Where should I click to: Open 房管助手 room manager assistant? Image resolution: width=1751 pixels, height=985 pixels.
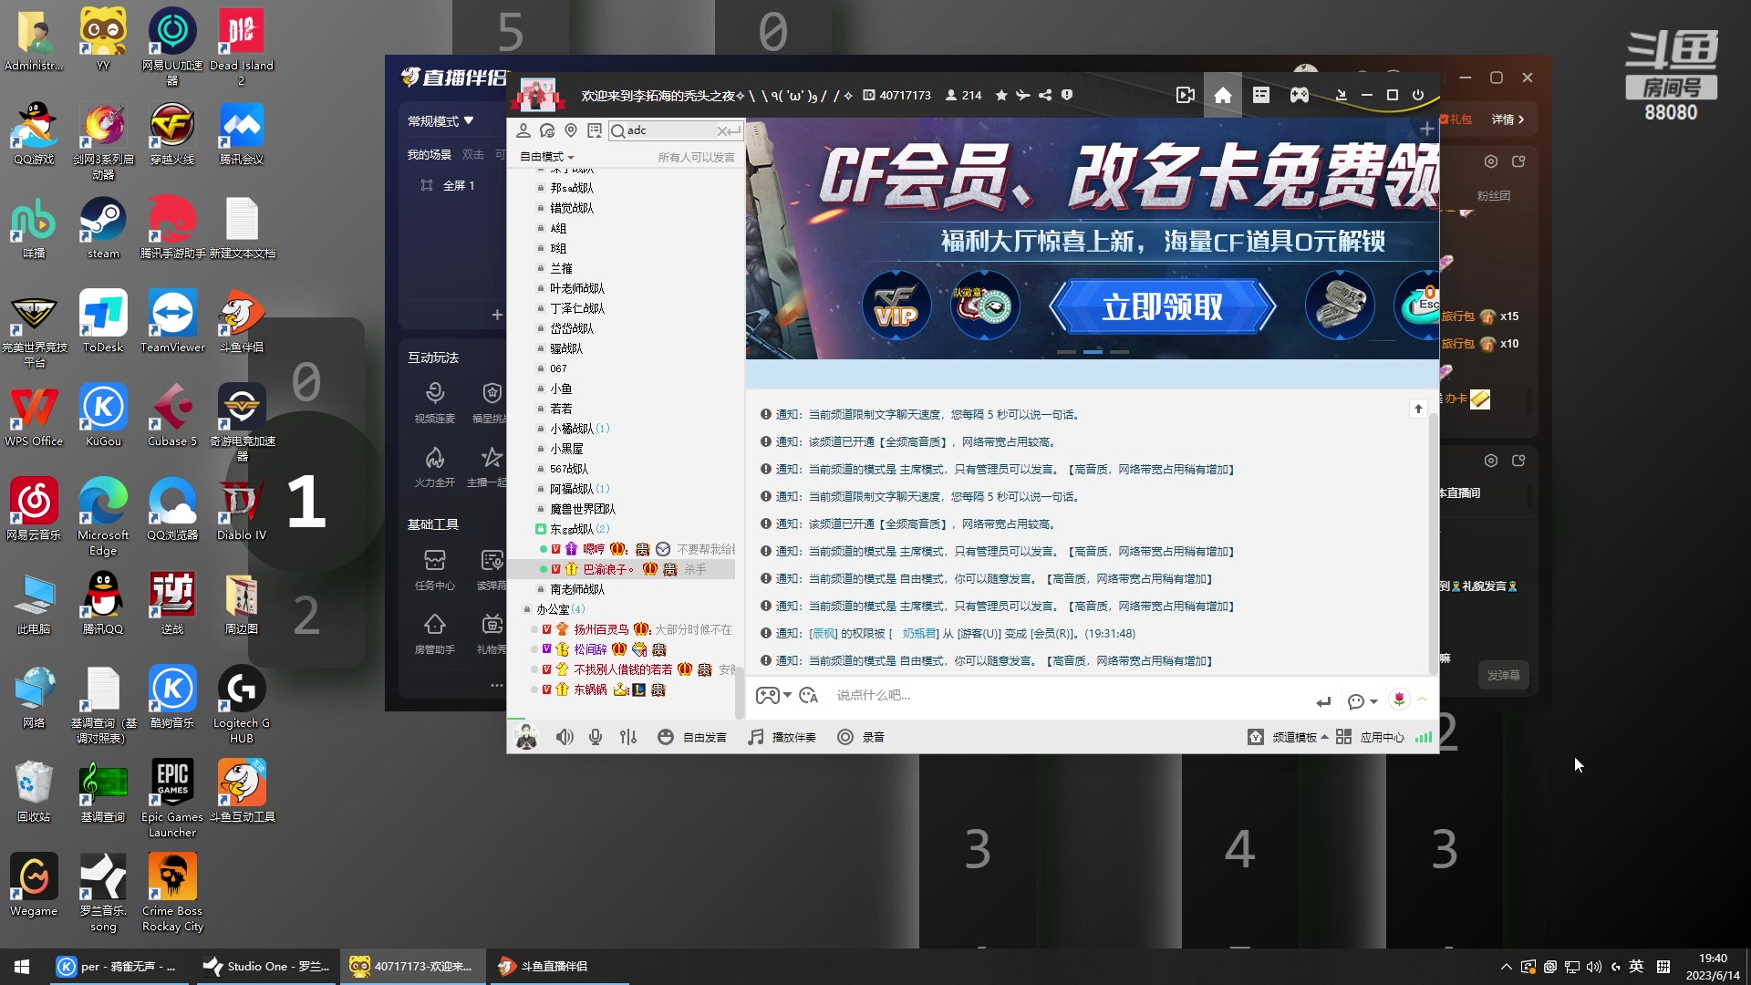[x=435, y=632]
